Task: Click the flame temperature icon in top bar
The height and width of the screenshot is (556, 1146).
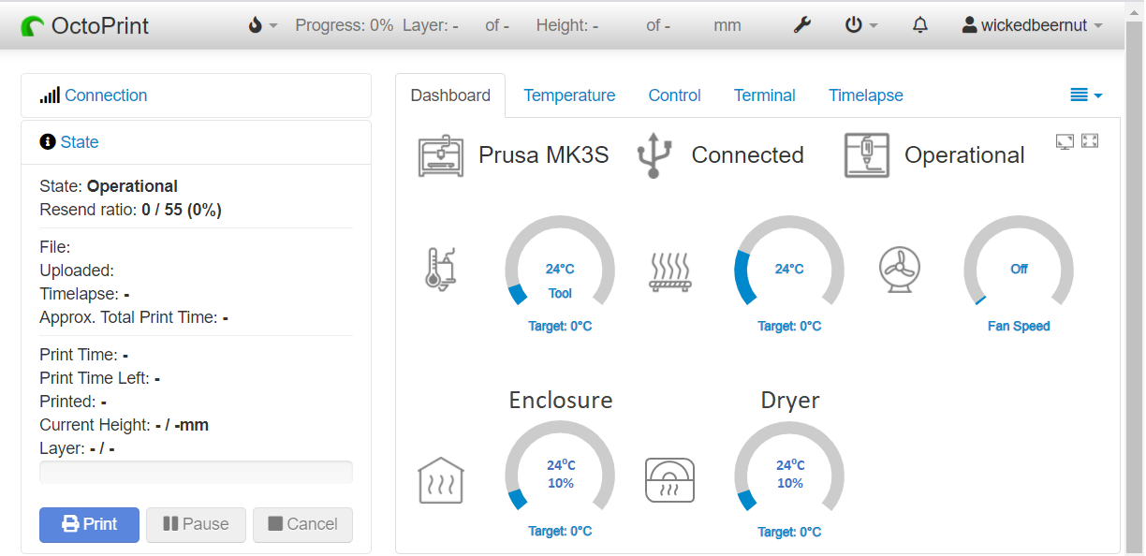Action: point(256,25)
